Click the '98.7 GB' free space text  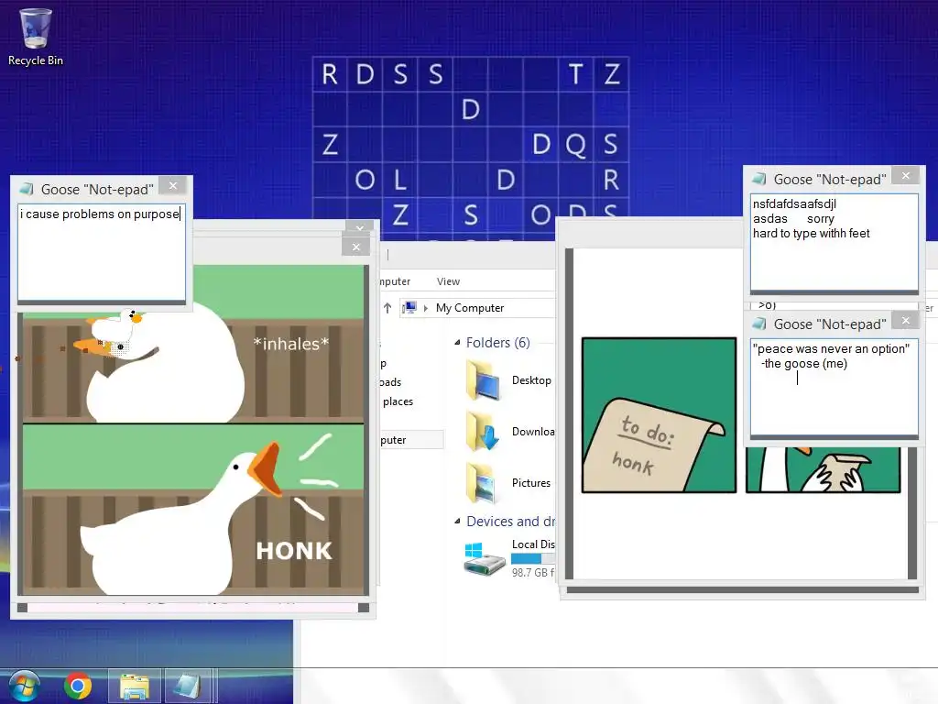coord(532,572)
